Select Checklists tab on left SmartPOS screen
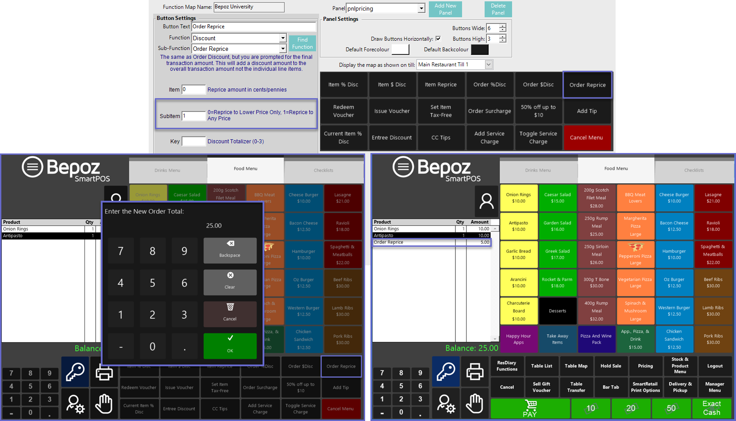The width and height of the screenshot is (736, 421). 324,170
